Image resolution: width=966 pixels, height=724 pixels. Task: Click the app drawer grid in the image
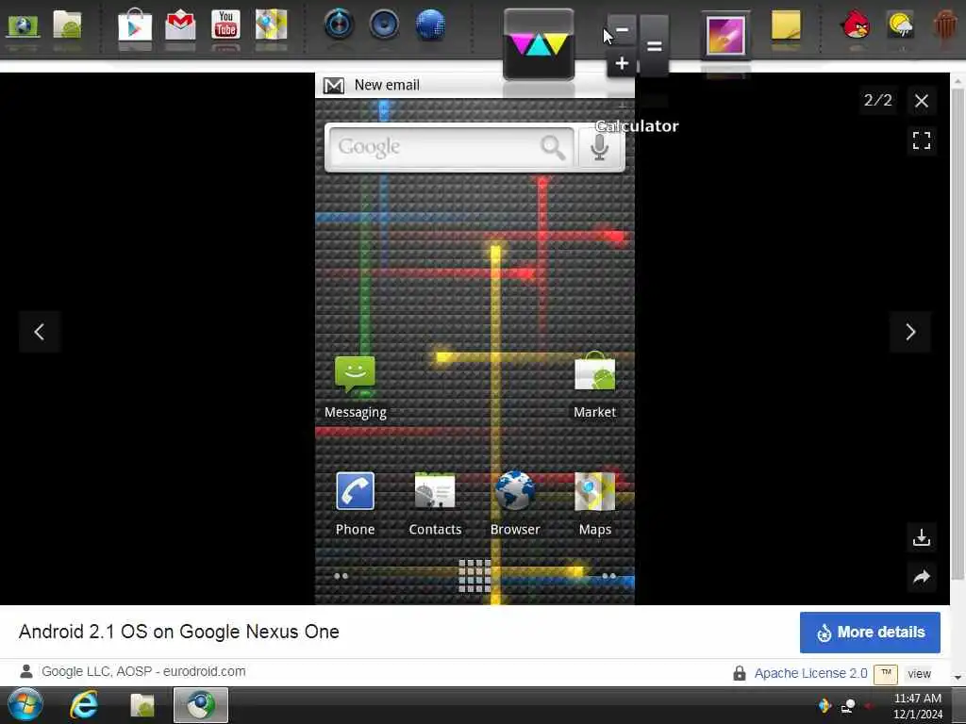coord(475,576)
